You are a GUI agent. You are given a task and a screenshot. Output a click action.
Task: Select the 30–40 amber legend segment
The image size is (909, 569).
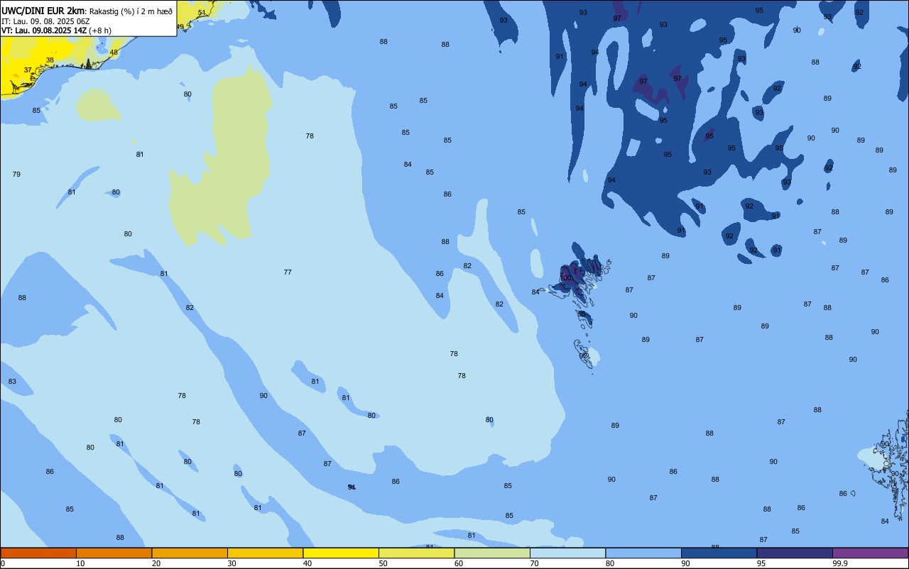coord(265,553)
